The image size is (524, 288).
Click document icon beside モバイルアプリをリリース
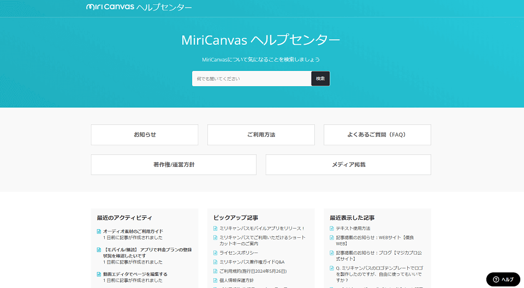215,228
